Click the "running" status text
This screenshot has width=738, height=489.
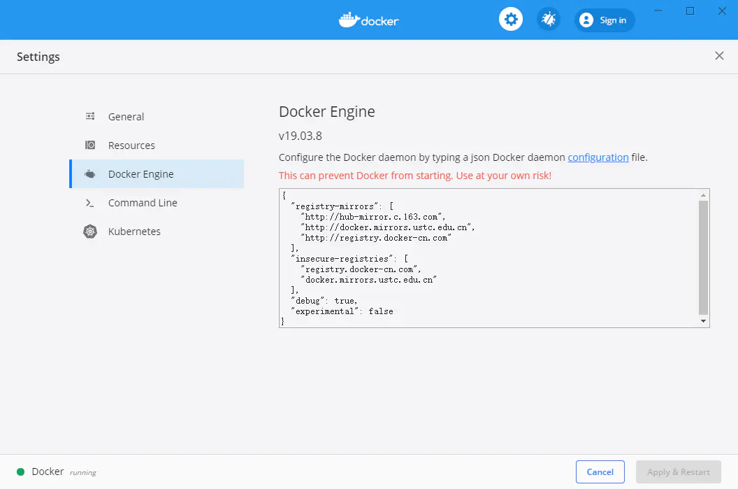pos(83,472)
